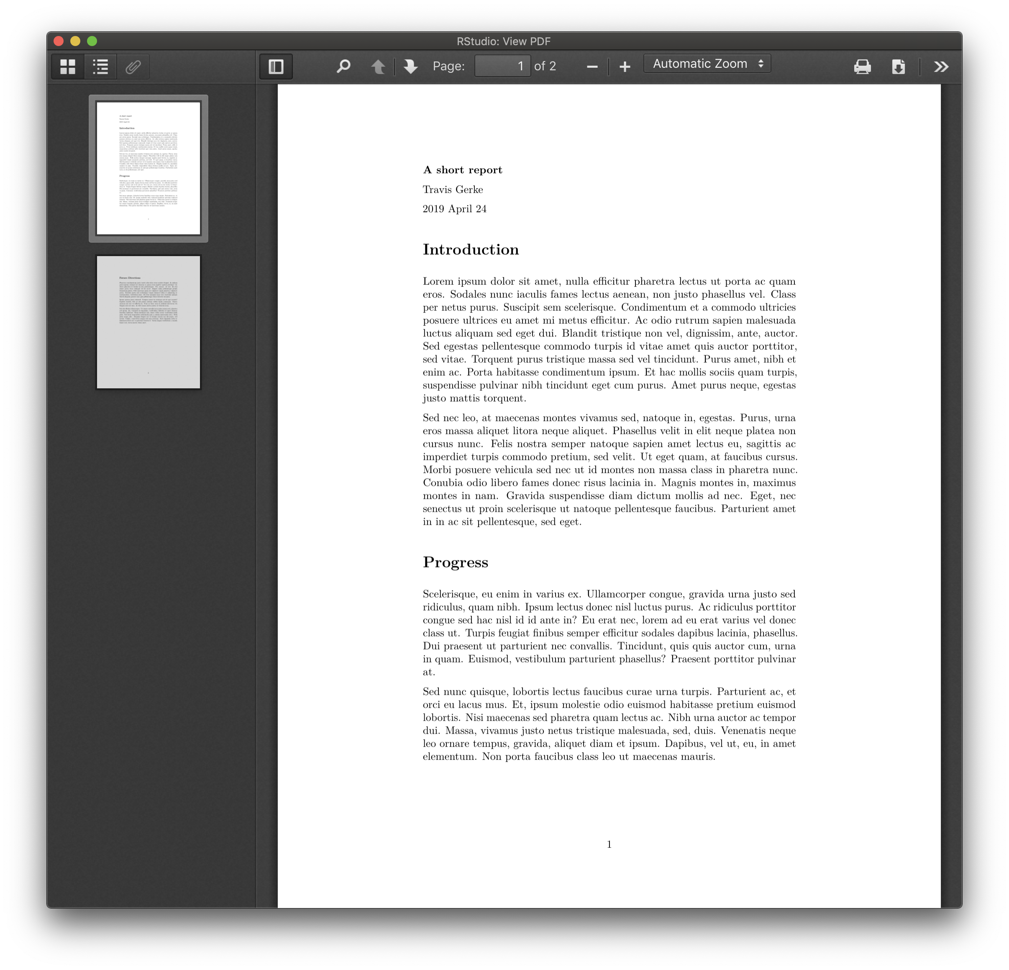Open the page 2 thumbnail
The width and height of the screenshot is (1009, 970).
148,322
